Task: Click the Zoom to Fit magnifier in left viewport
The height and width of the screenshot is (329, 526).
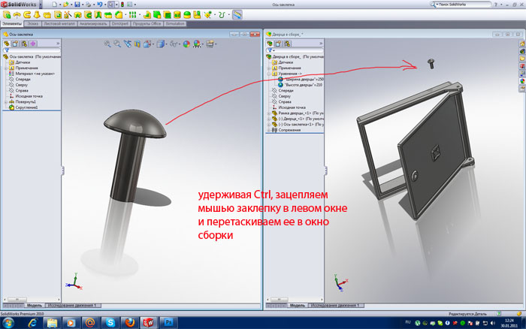Action: pyautogui.click(x=107, y=44)
